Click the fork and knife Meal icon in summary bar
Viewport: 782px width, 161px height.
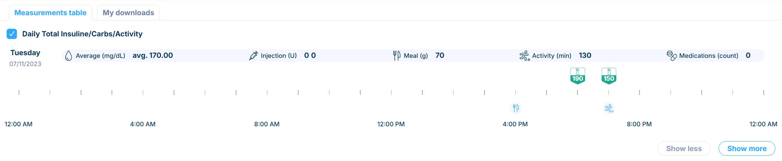click(397, 56)
